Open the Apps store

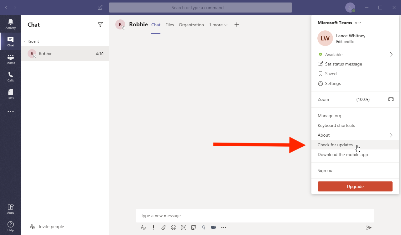tap(11, 209)
